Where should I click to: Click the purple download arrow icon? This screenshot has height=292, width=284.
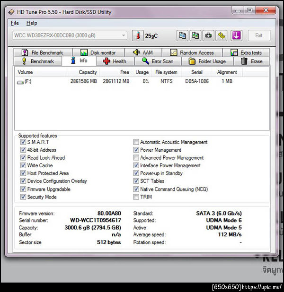(236, 35)
